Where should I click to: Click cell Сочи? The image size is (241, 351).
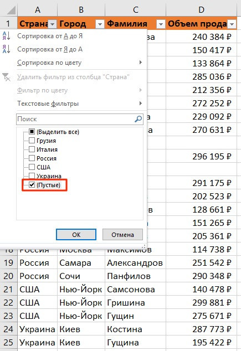(81, 276)
